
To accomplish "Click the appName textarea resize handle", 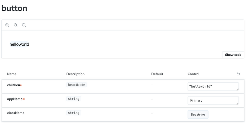I will (x=238, y=104).
